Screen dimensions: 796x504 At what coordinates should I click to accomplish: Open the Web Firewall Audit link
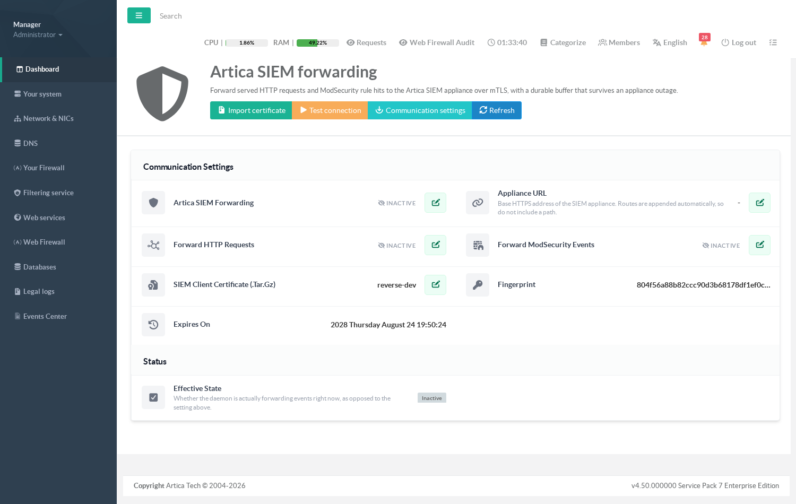click(437, 42)
